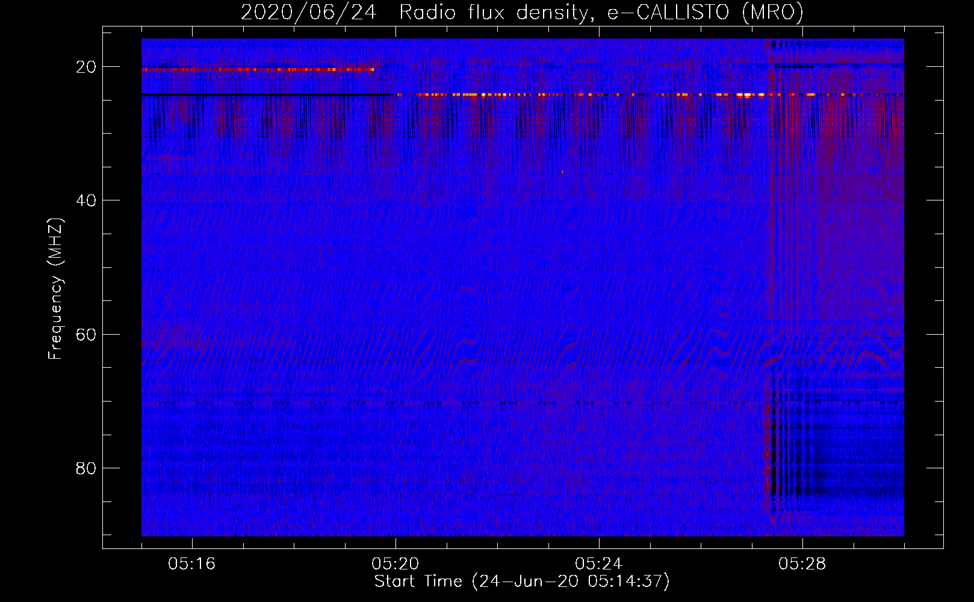Click the '05:28' time tick label
This screenshot has height=602, width=974.
pyautogui.click(x=802, y=564)
